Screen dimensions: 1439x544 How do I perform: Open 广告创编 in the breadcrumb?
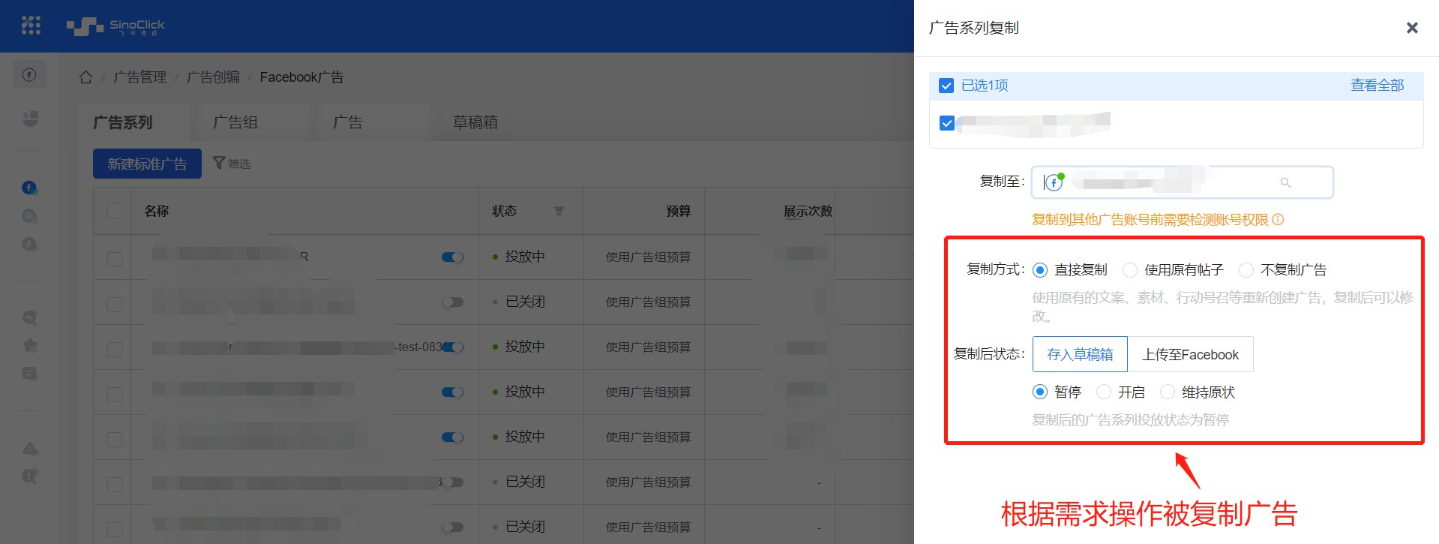(213, 77)
